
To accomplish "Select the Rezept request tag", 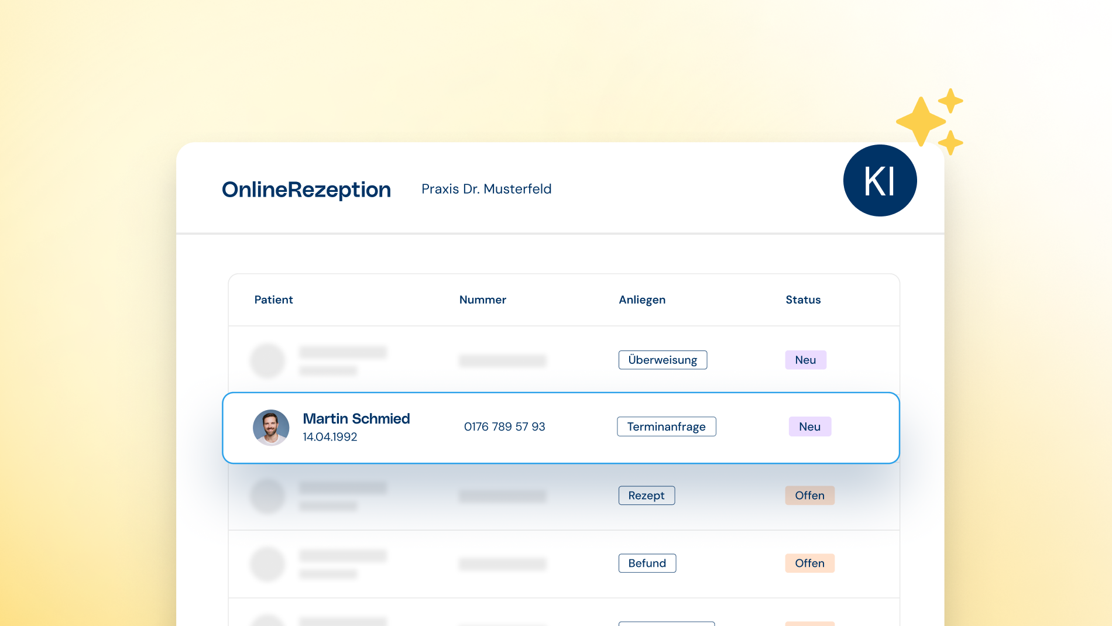I will pyautogui.click(x=646, y=496).
